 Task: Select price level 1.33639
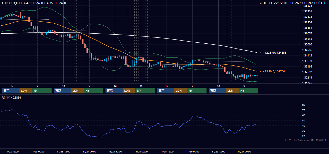(307, 61)
